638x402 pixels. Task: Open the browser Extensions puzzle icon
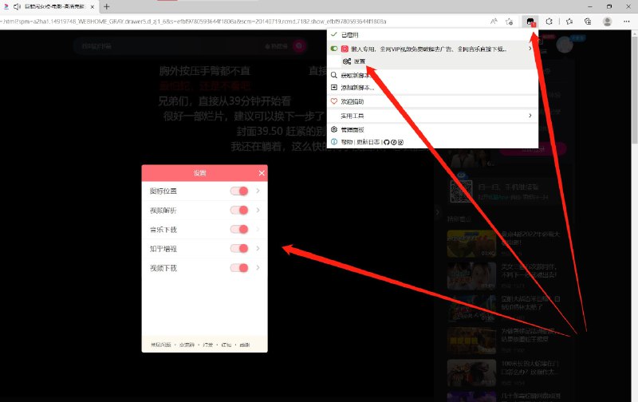click(x=549, y=21)
